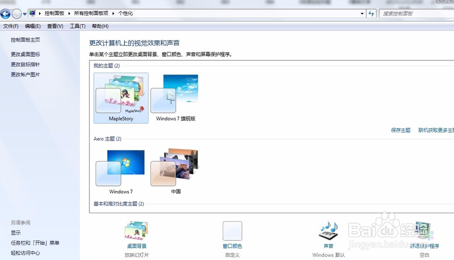Open 桌面背景 slideshow icon
The image size is (454, 260).
[136, 231]
